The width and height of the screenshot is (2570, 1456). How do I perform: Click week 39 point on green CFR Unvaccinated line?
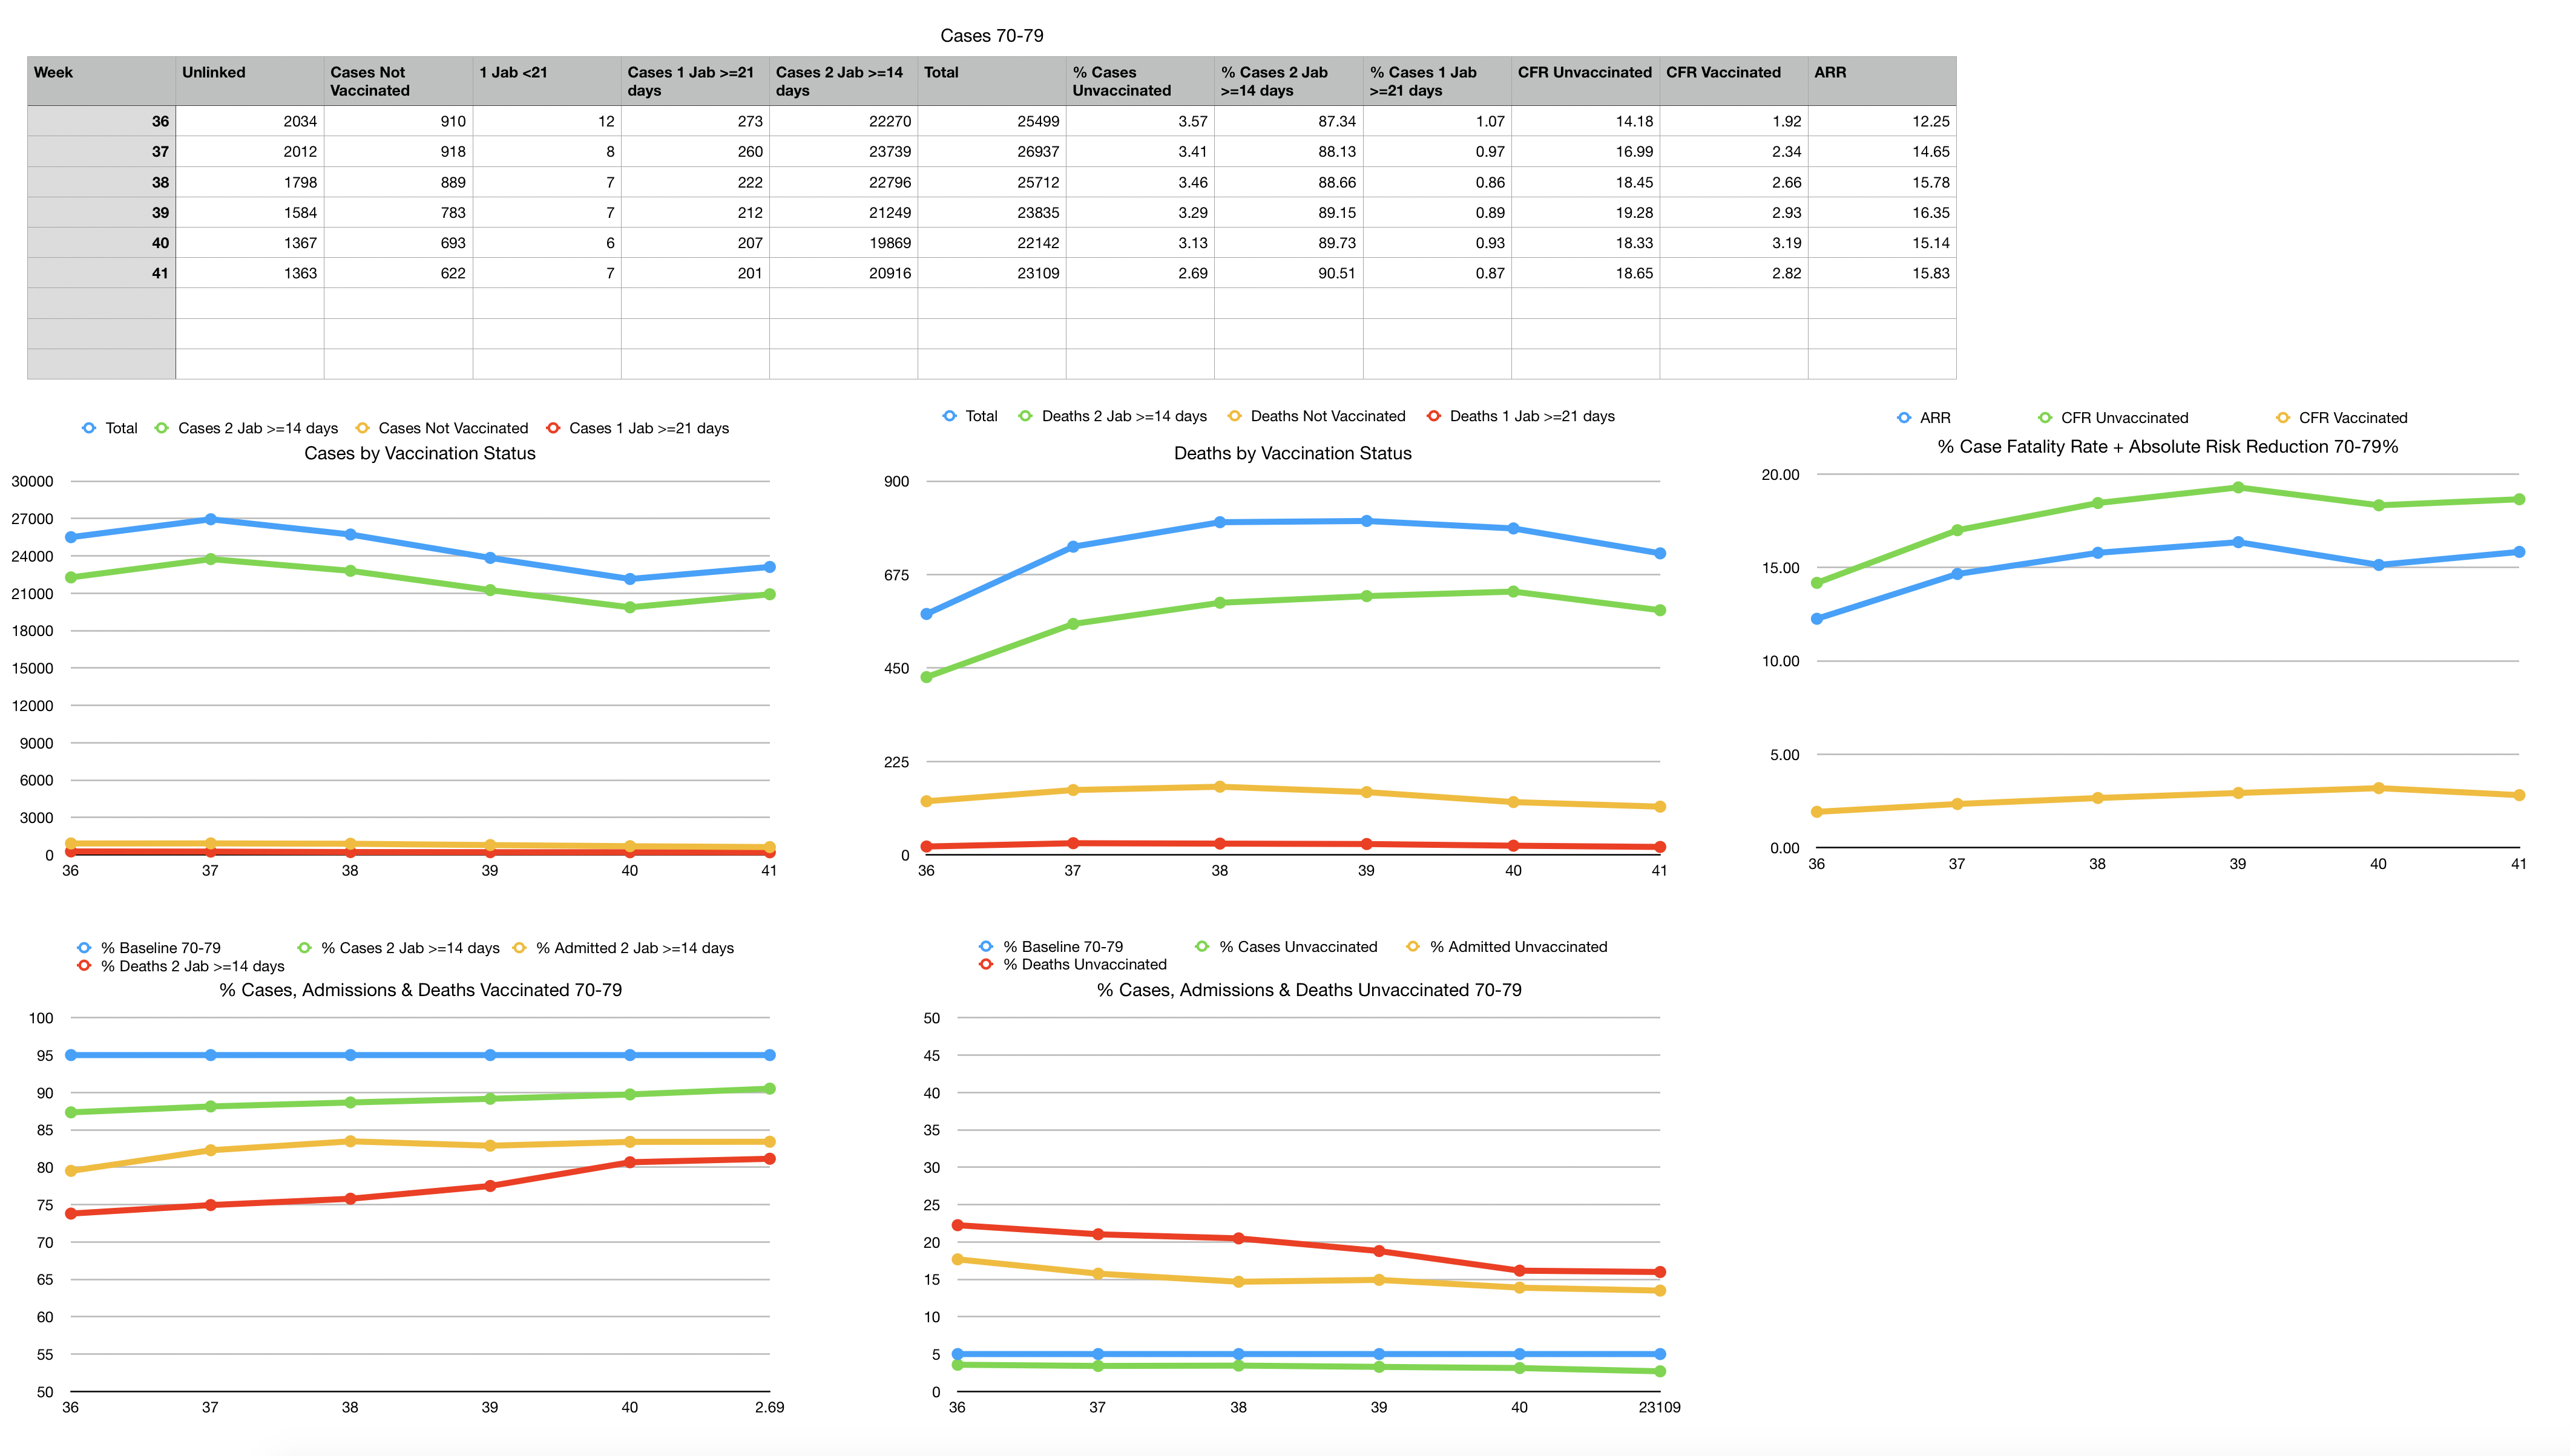[2238, 488]
